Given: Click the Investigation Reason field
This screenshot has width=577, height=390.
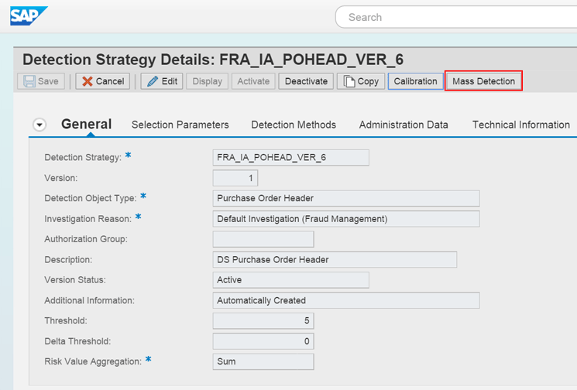Looking at the screenshot, I should click(346, 219).
